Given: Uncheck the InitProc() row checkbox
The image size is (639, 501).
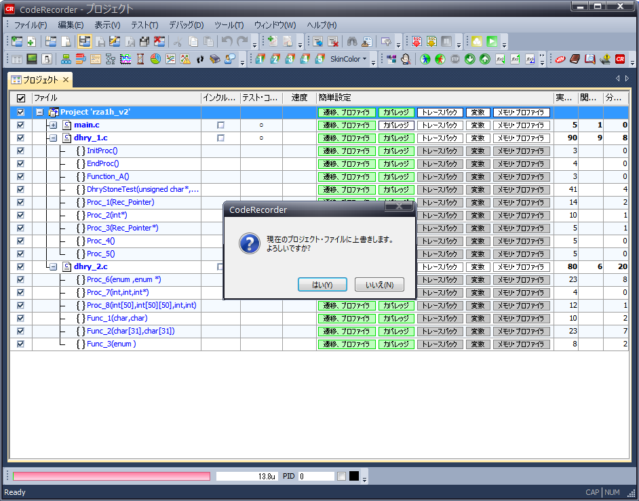Looking at the screenshot, I should pyautogui.click(x=21, y=151).
